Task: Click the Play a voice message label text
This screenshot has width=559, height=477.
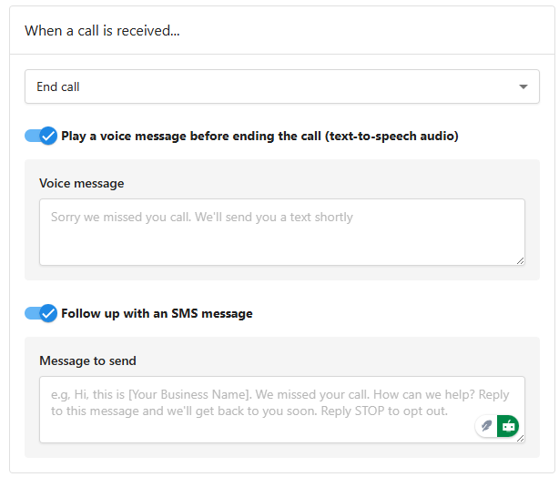Action: tap(259, 136)
